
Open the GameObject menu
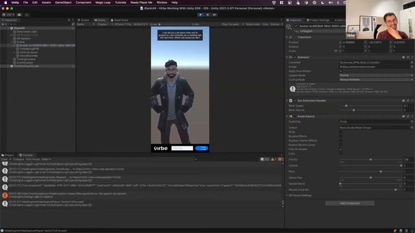click(63, 3)
